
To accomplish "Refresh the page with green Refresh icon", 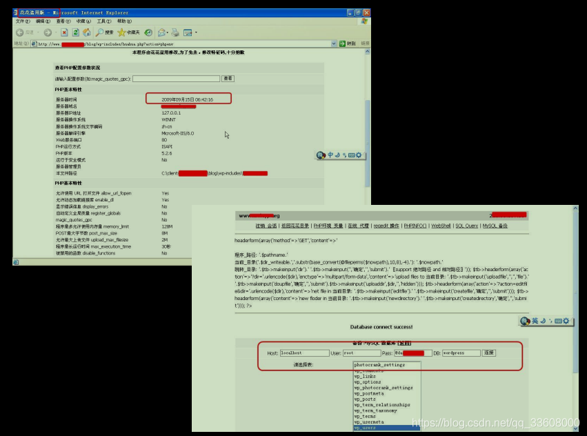I will [x=76, y=32].
